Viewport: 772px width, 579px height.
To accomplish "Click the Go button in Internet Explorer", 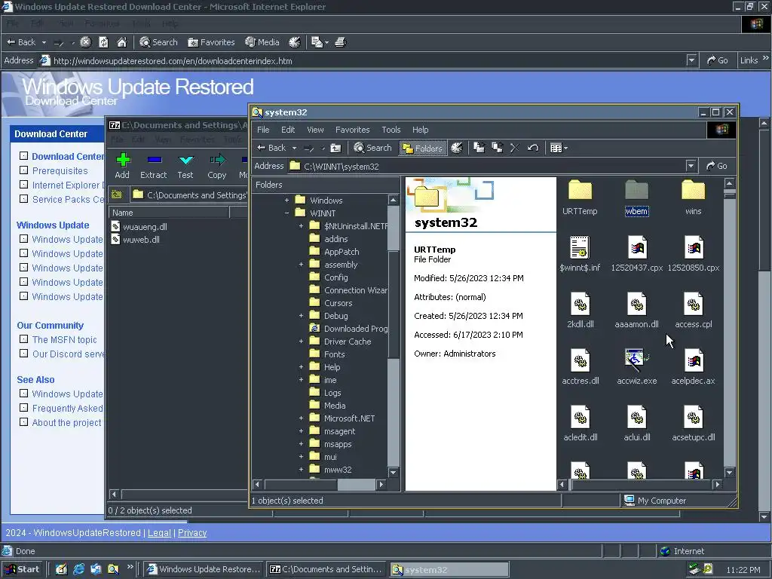I will [x=718, y=60].
